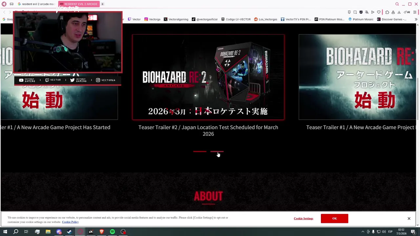Open Task View on the taskbar

click(x=26, y=232)
